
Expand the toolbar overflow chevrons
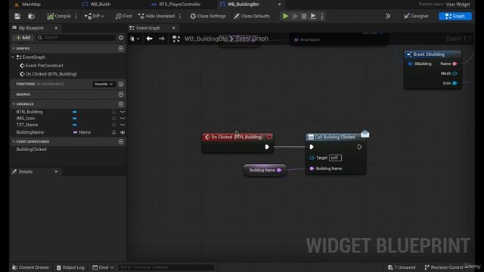tap(388, 16)
